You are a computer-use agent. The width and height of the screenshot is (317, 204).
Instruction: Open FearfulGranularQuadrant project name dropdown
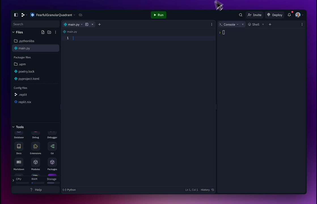click(53, 15)
